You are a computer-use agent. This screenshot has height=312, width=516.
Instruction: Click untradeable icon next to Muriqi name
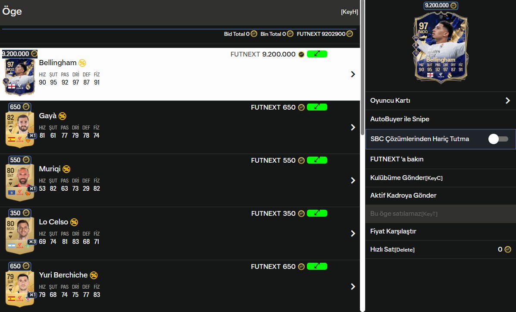click(66, 169)
